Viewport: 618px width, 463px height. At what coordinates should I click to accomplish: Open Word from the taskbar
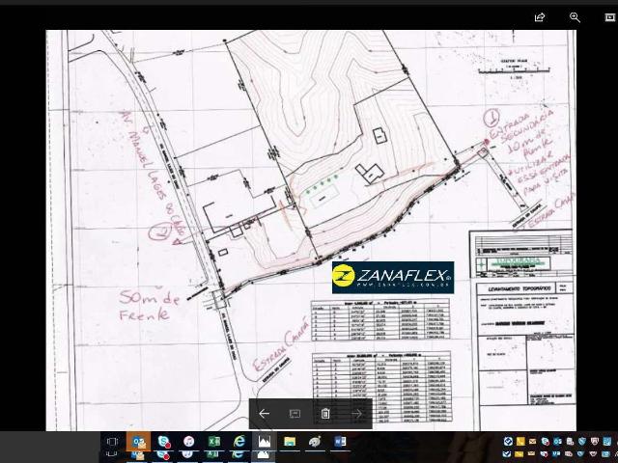pos(340,442)
